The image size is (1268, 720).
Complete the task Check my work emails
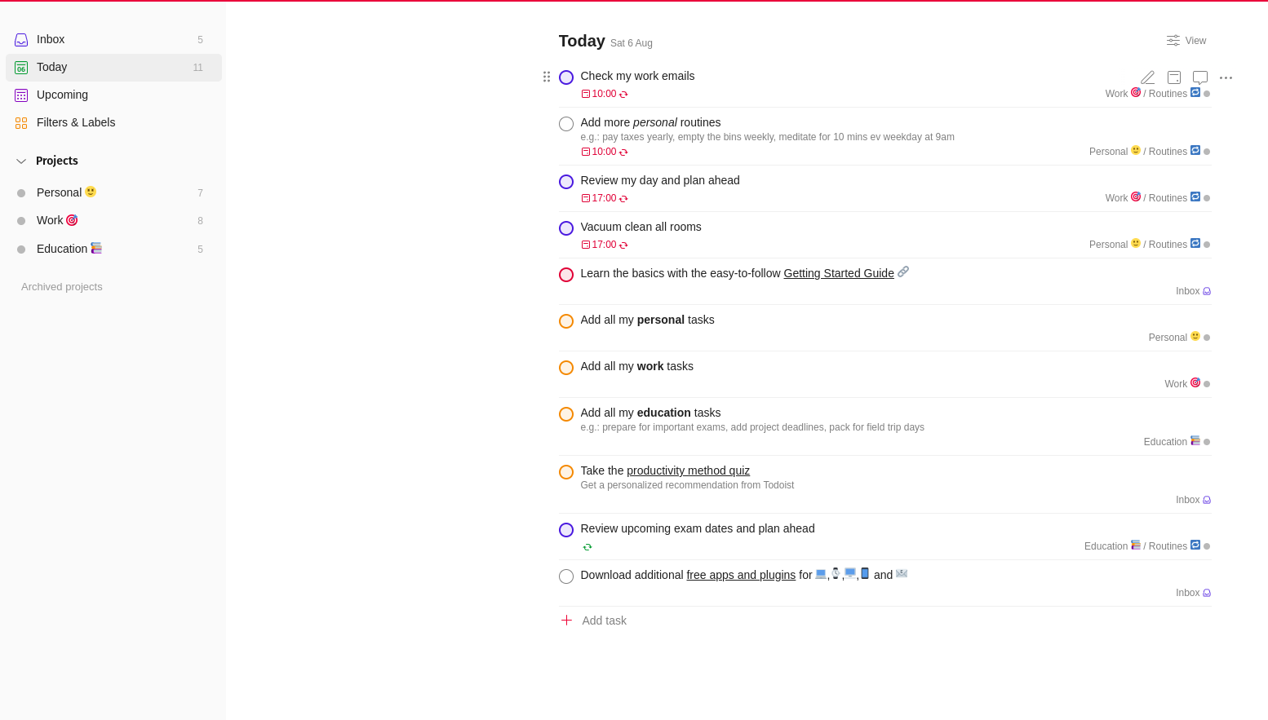[x=566, y=77]
